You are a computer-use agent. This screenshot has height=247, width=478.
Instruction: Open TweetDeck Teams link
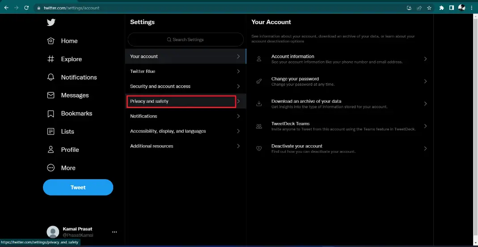339,126
